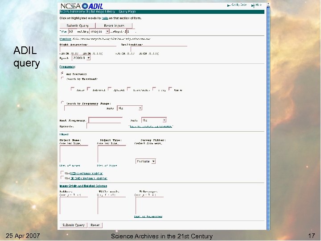This screenshot has width=321, height=241.
Task: Click the Get By Code arrow icon
Action: coord(229,5)
